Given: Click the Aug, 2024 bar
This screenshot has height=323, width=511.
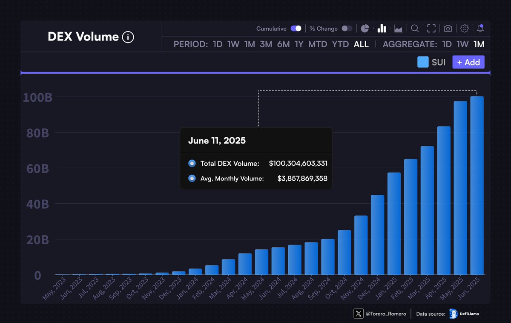Looking at the screenshot, I should (311, 258).
